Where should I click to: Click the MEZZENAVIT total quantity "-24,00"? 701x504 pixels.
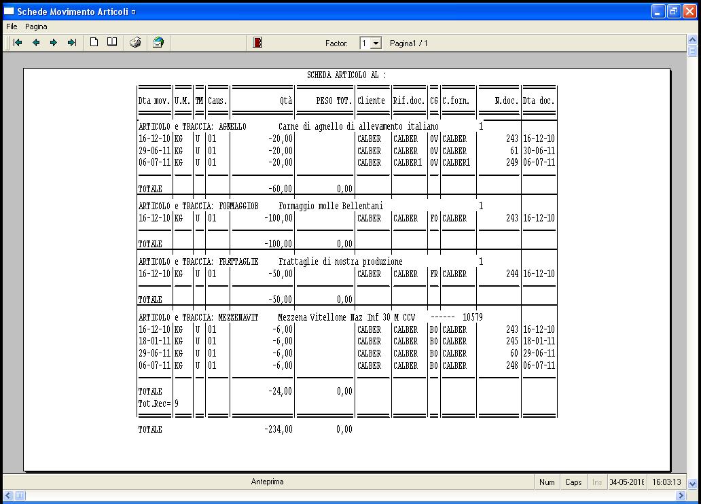click(x=281, y=391)
